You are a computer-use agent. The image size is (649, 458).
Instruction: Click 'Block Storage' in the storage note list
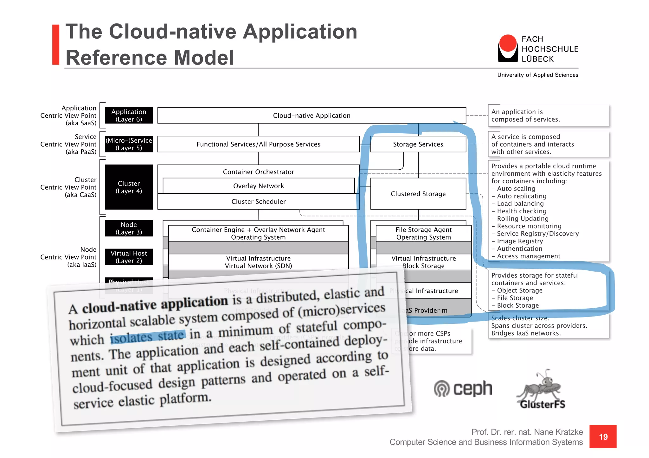click(x=515, y=305)
